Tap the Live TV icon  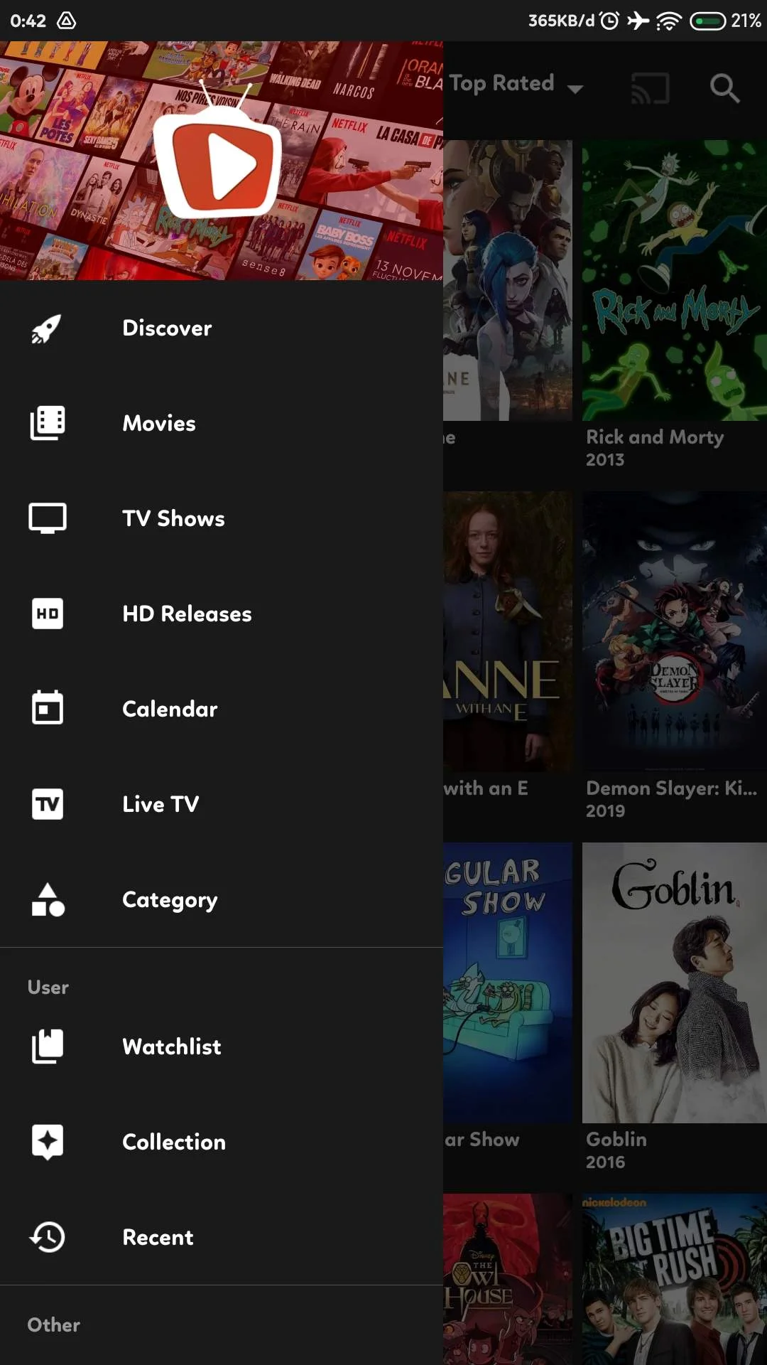coord(47,804)
